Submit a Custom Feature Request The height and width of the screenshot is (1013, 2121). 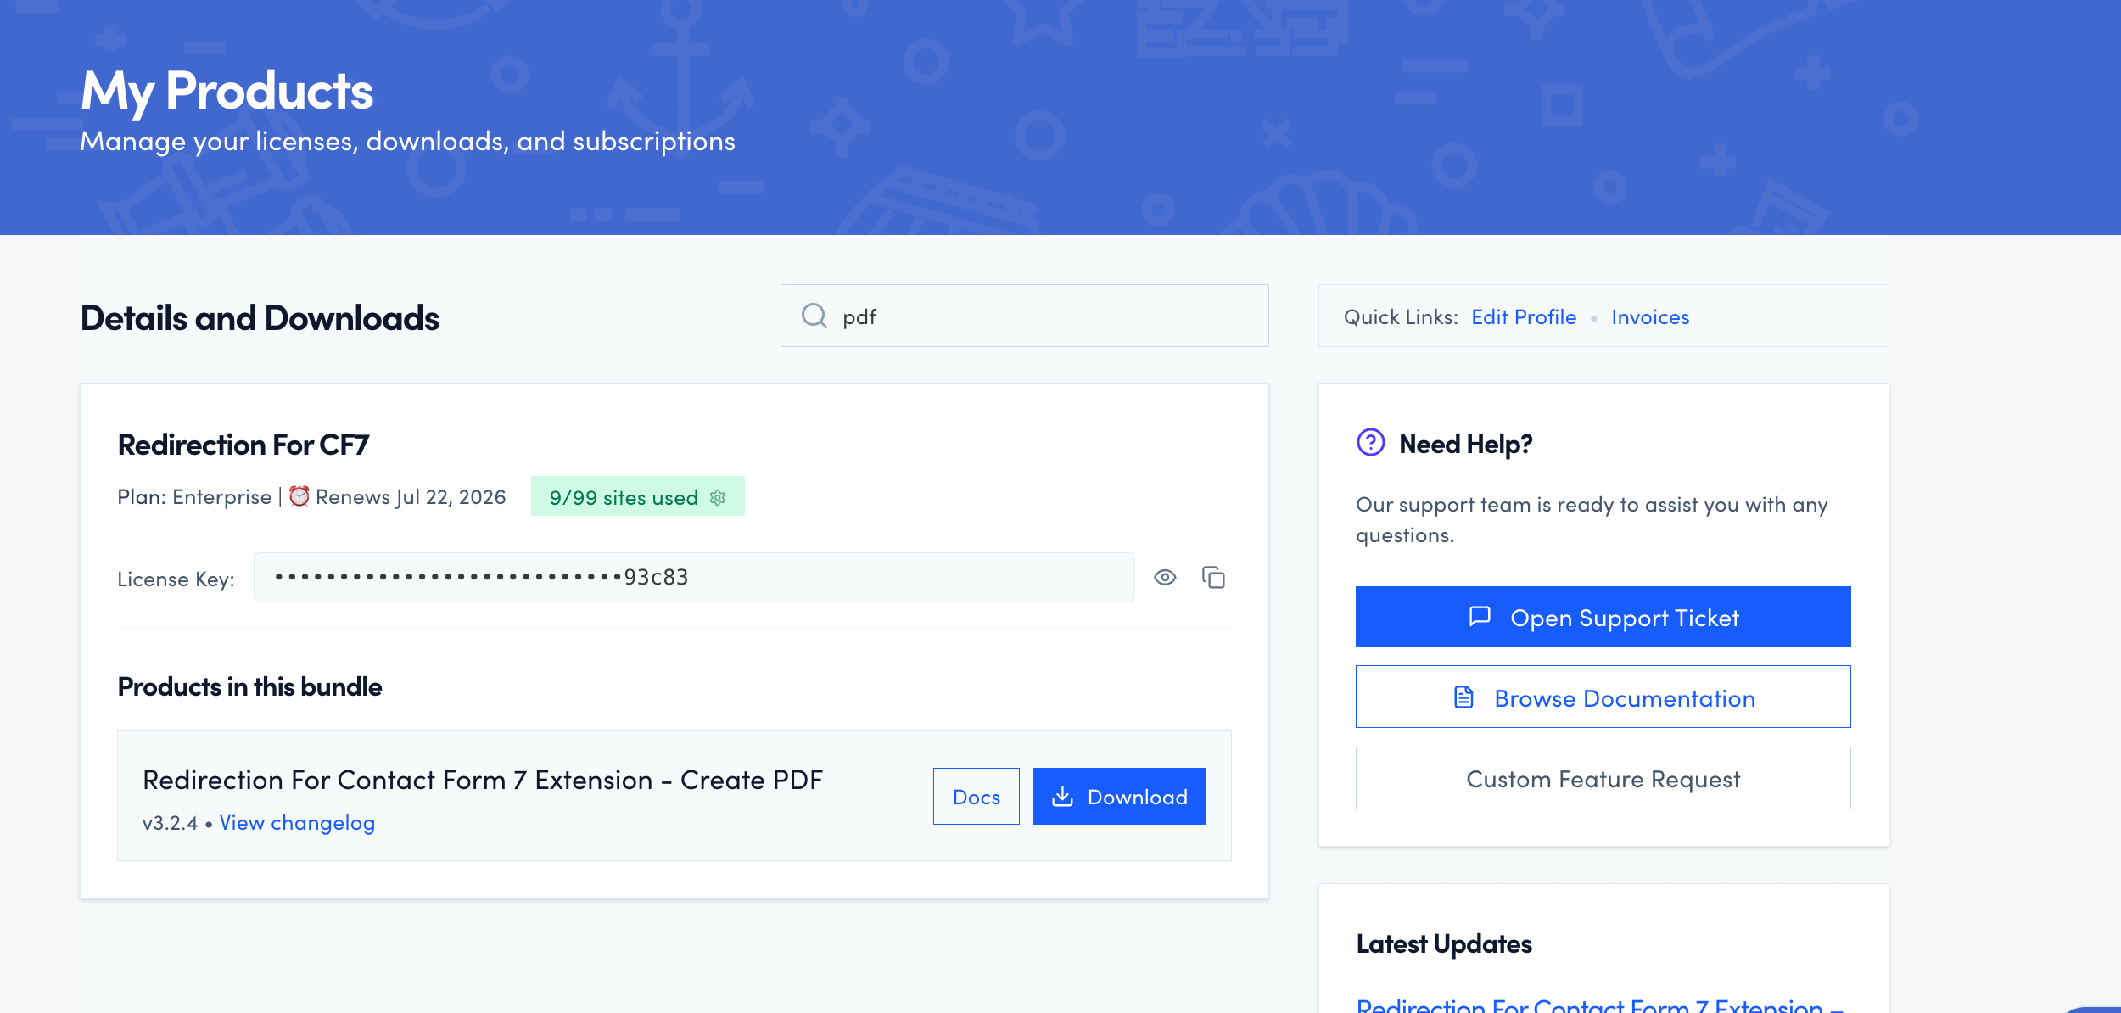1603,779
